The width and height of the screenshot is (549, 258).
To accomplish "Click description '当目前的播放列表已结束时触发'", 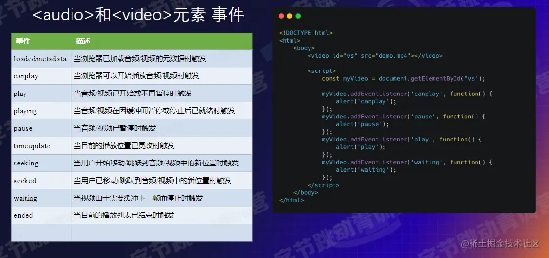I will pos(124,215).
